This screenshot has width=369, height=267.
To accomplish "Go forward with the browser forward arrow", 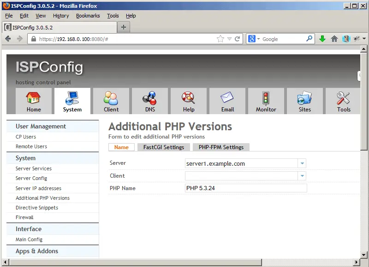I will pos(20,39).
